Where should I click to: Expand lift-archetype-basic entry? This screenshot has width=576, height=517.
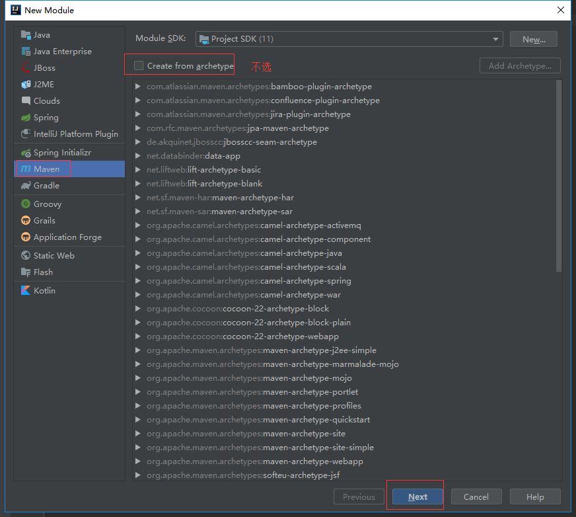(x=138, y=169)
